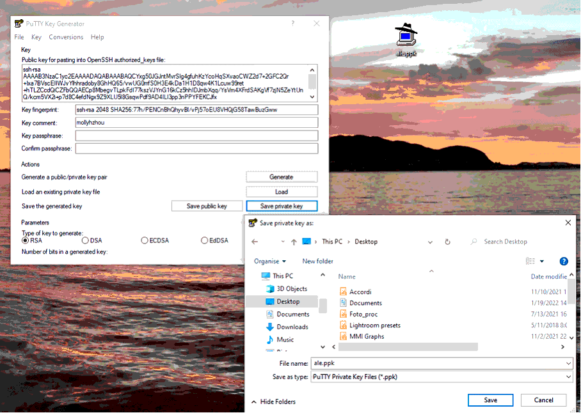The height and width of the screenshot is (413, 581).
Task: Click the navigation tree scrollbar
Action: (322, 306)
